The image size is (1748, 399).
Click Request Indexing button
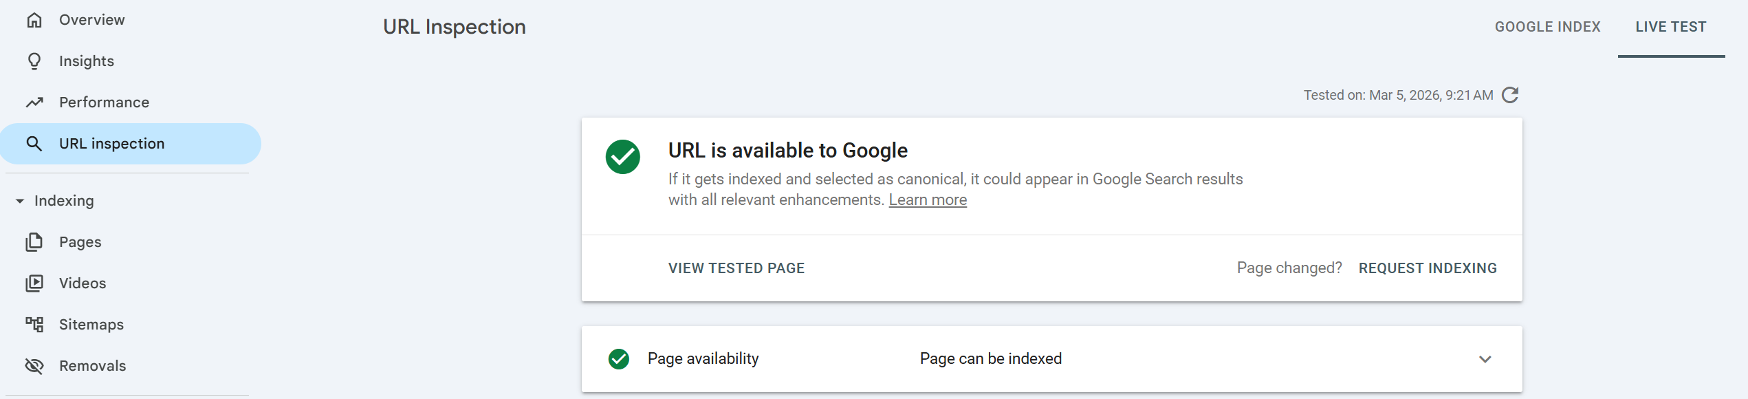tap(1428, 268)
